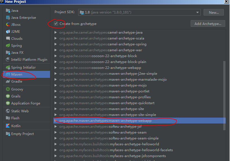Open the Project SDK dropdown arrow
The width and height of the screenshot is (230, 161).
198,12
